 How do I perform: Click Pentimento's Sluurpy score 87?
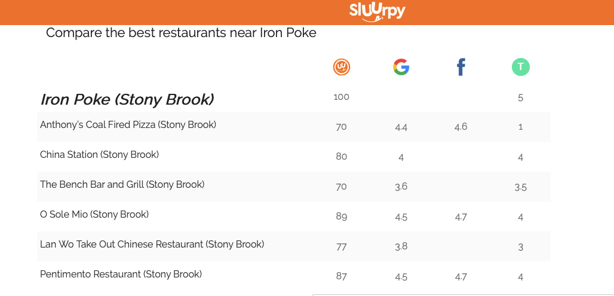(342, 277)
